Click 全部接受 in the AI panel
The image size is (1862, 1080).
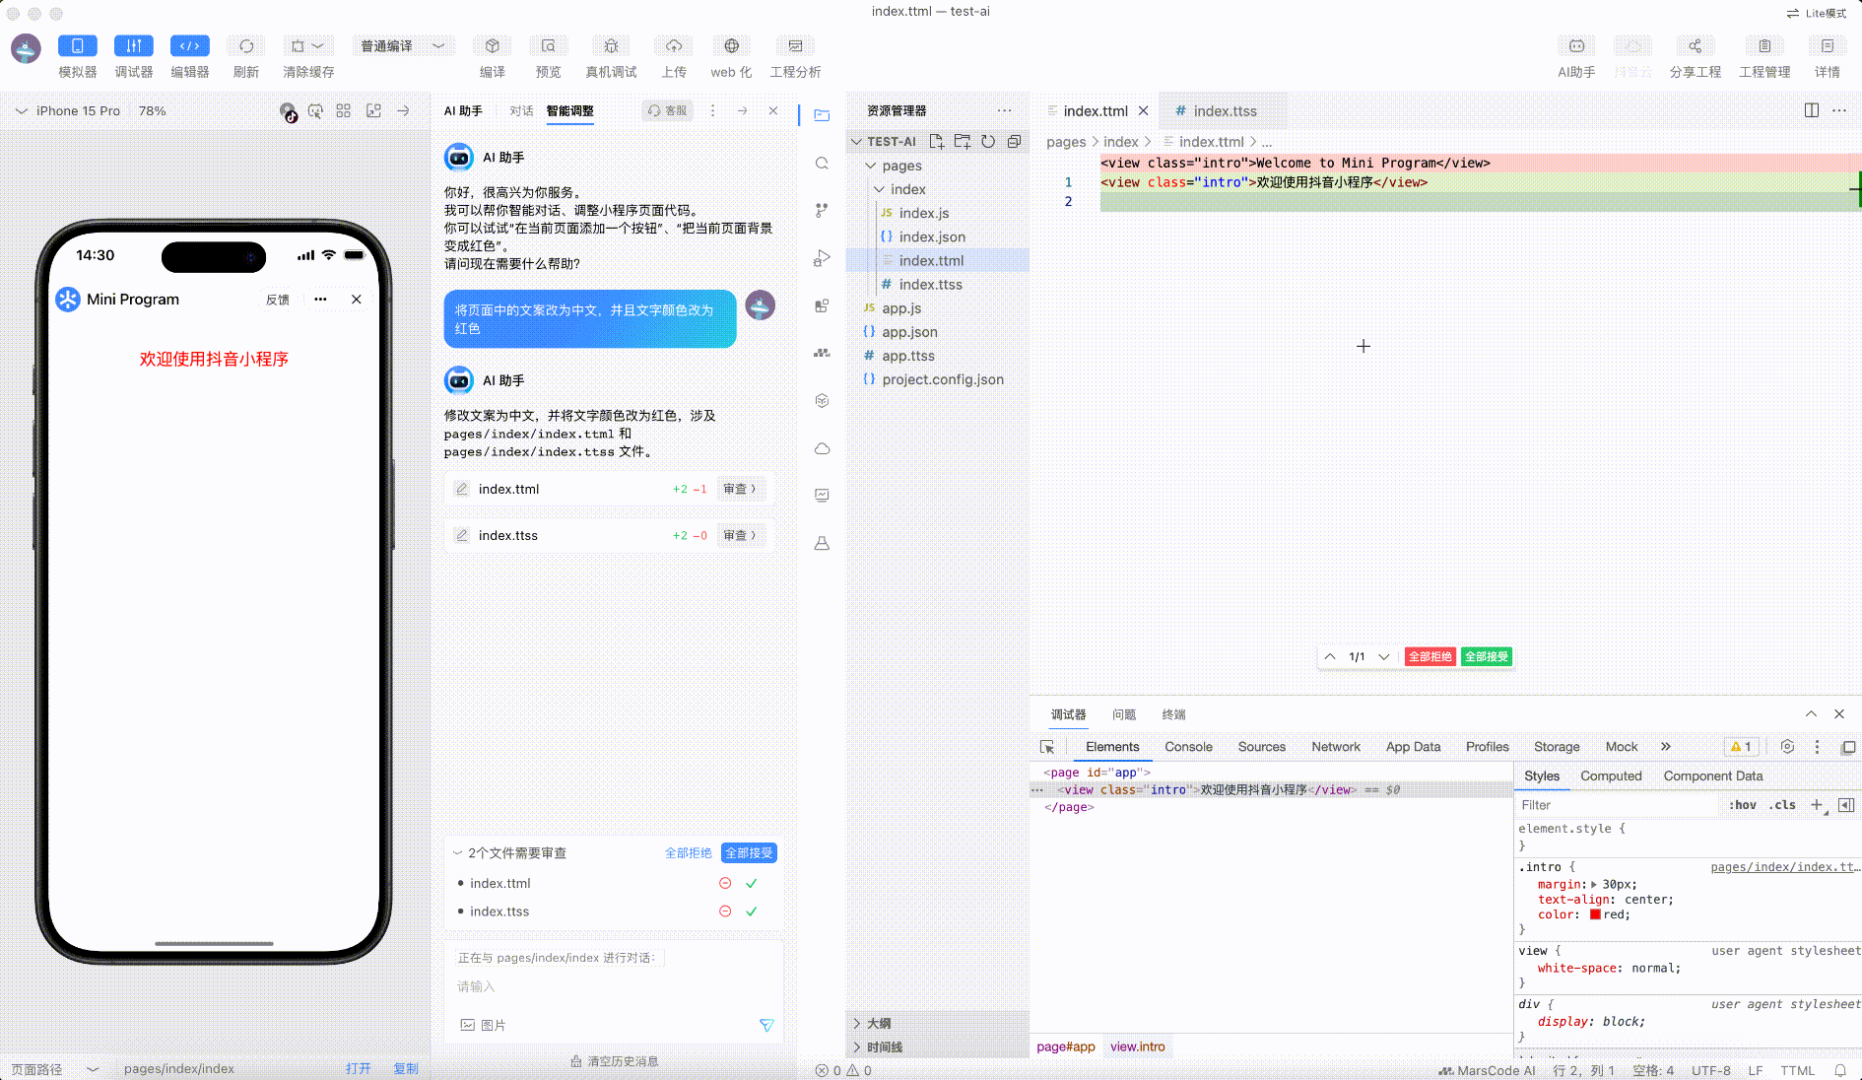749,853
